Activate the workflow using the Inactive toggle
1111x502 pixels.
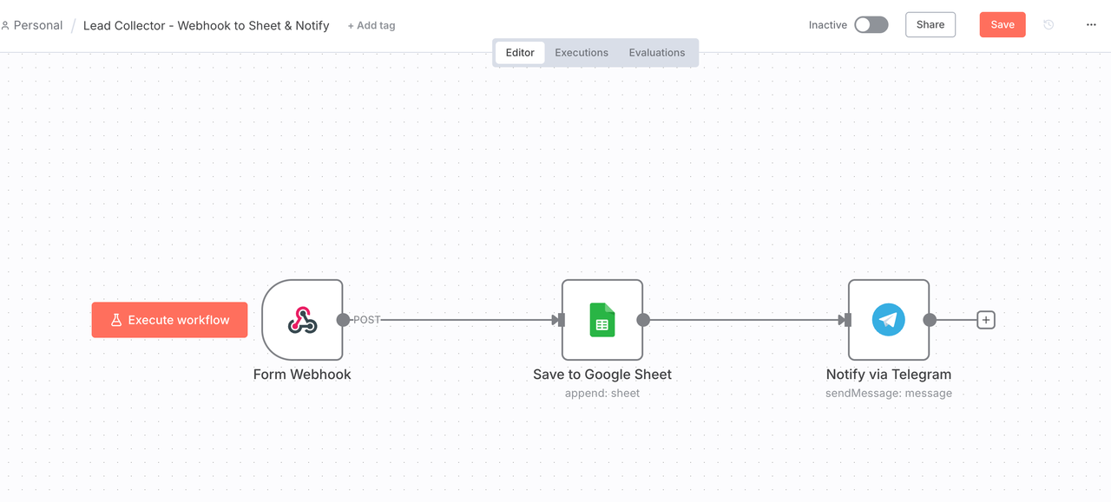[x=871, y=24]
